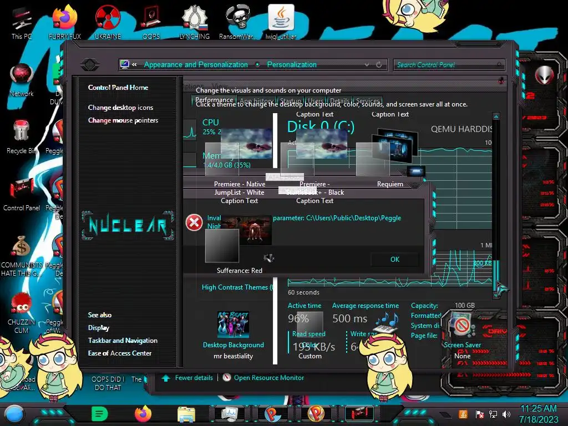Open the COMMUNISTS HATE THIS money bag icon
This screenshot has height=426, width=568.
22,256
